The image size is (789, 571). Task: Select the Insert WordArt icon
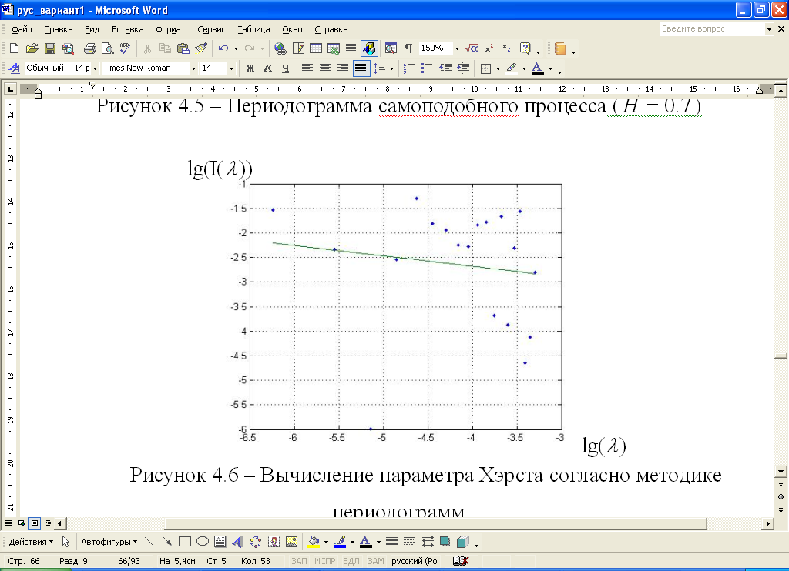click(x=237, y=541)
